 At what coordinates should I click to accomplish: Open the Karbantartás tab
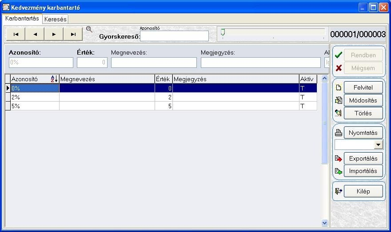click(22, 19)
